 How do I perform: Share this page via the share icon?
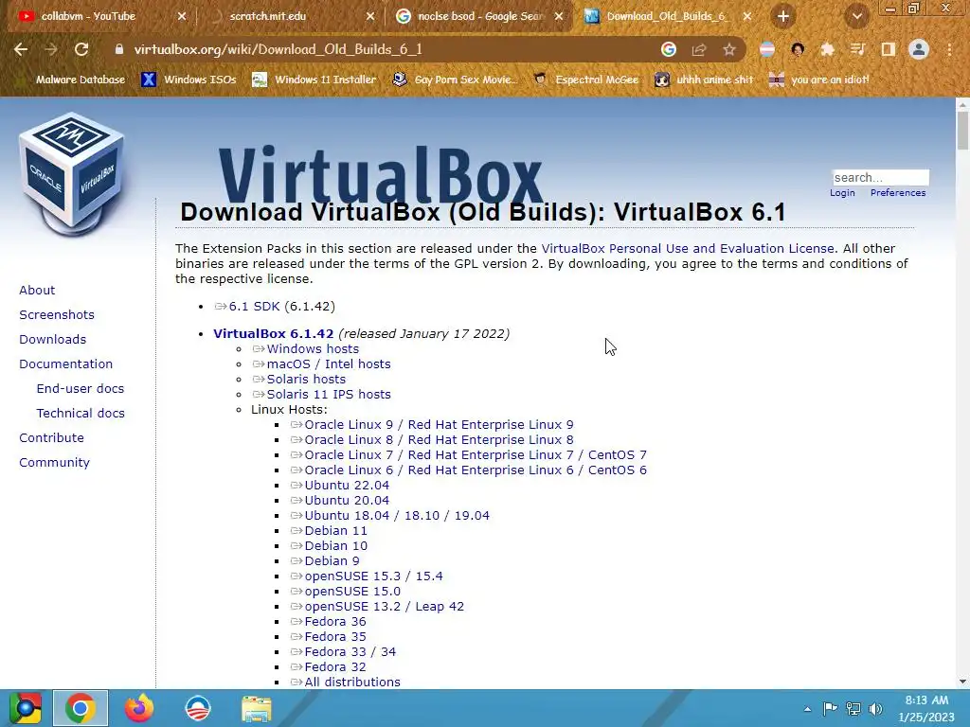pyautogui.click(x=699, y=49)
